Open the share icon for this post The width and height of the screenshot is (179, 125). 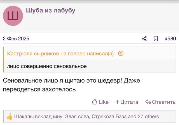click(x=144, y=38)
